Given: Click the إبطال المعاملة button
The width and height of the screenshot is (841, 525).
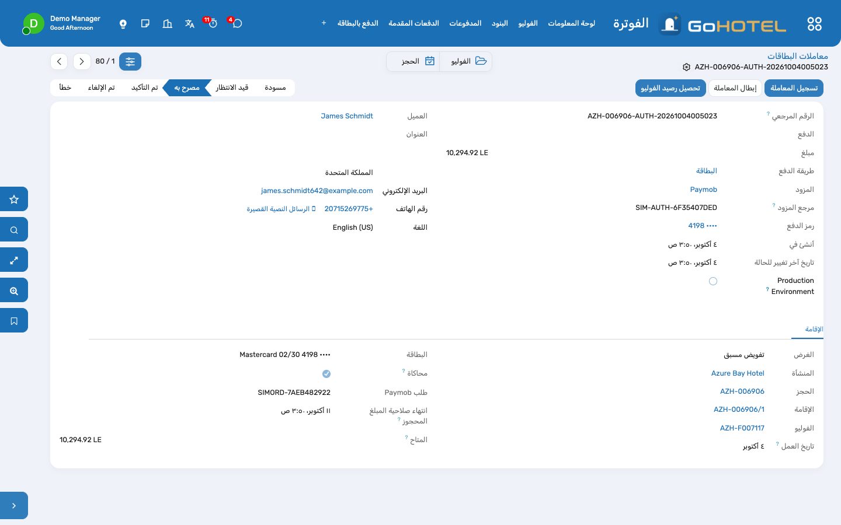Looking at the screenshot, I should tap(735, 88).
